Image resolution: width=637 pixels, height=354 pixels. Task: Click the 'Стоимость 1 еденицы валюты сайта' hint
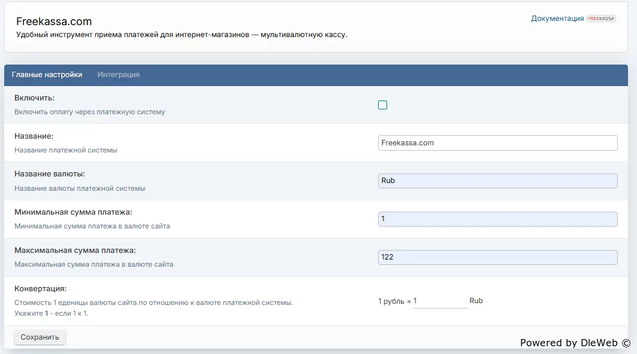pyautogui.click(x=153, y=303)
